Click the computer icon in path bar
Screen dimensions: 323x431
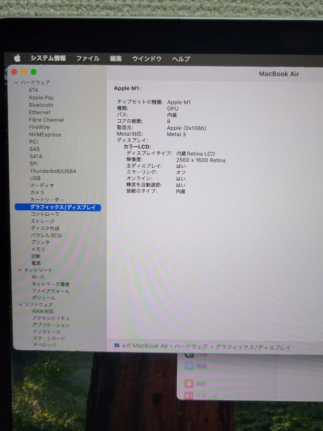point(117,345)
